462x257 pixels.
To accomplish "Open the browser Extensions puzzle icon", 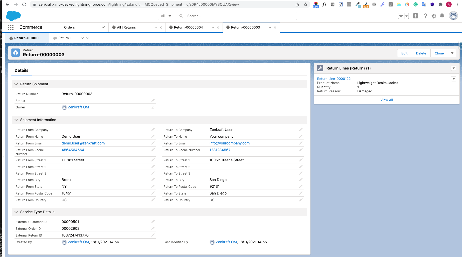I will [x=440, y=4].
